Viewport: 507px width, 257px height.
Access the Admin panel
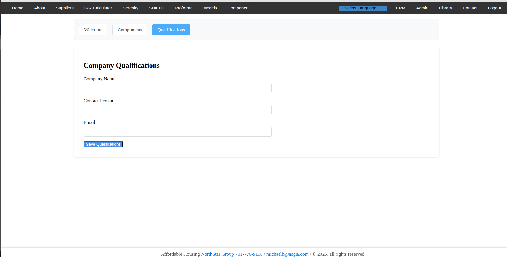point(422,8)
